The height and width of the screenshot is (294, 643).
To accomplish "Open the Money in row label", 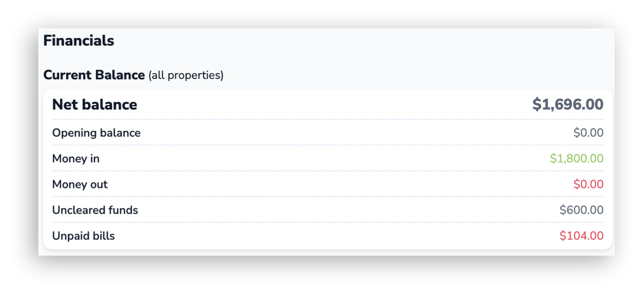I will pyautogui.click(x=76, y=158).
